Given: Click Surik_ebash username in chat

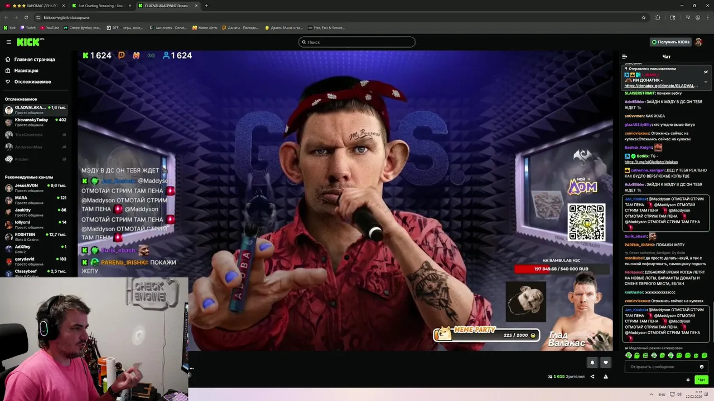Looking at the screenshot, I should (x=636, y=237).
